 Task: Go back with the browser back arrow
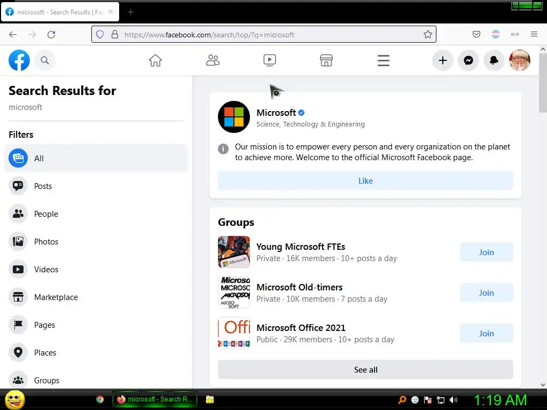tap(13, 34)
